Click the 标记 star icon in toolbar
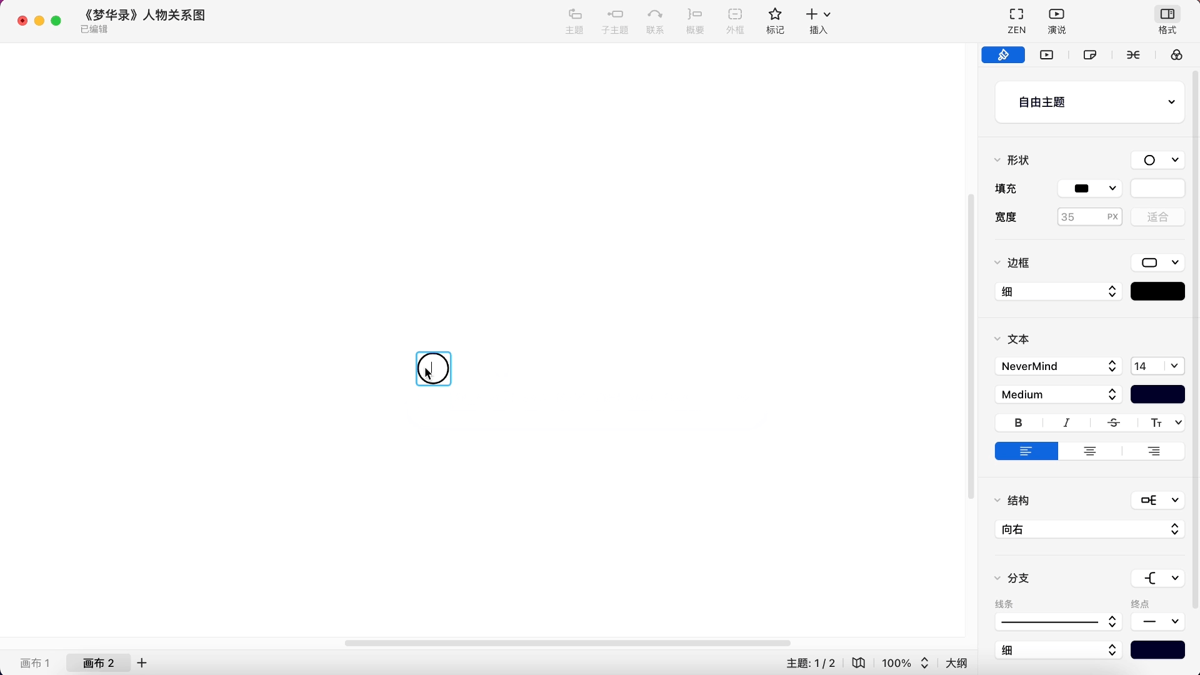The width and height of the screenshot is (1200, 675). [775, 15]
